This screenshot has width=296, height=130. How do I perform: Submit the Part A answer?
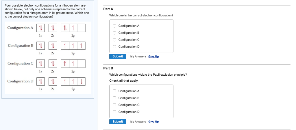118,56
